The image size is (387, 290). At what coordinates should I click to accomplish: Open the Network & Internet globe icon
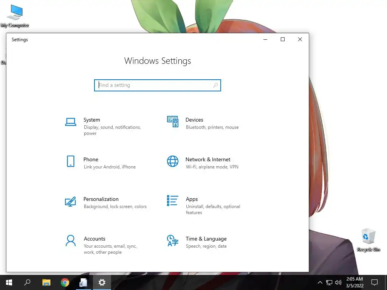tap(173, 161)
